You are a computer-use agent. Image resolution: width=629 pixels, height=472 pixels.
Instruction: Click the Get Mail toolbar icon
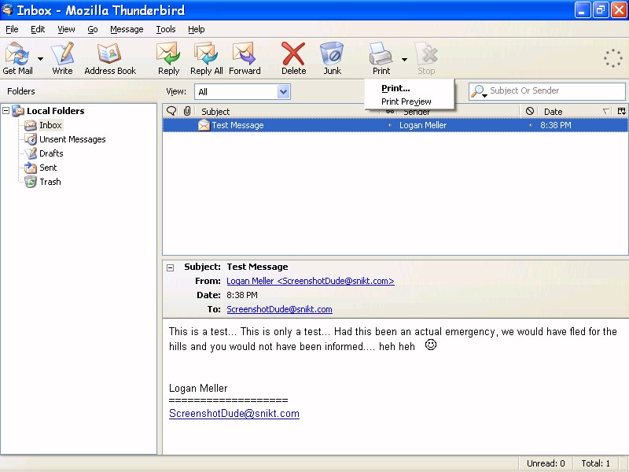[x=17, y=57]
